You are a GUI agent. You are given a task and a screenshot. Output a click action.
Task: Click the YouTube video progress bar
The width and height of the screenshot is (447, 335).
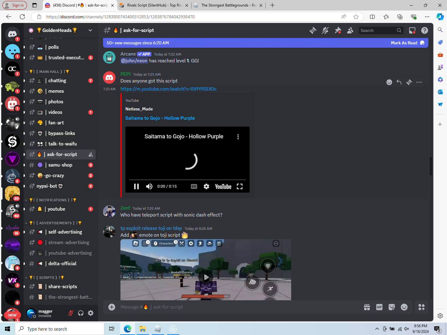coord(187,180)
